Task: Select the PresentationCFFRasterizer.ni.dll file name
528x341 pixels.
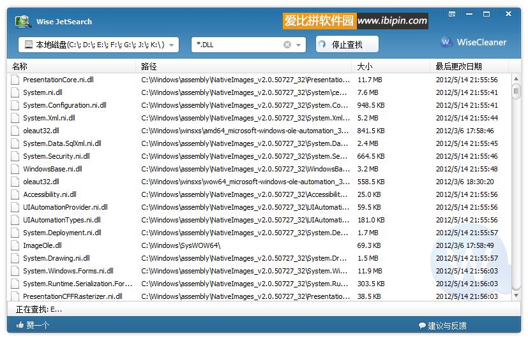Action: click(x=73, y=296)
